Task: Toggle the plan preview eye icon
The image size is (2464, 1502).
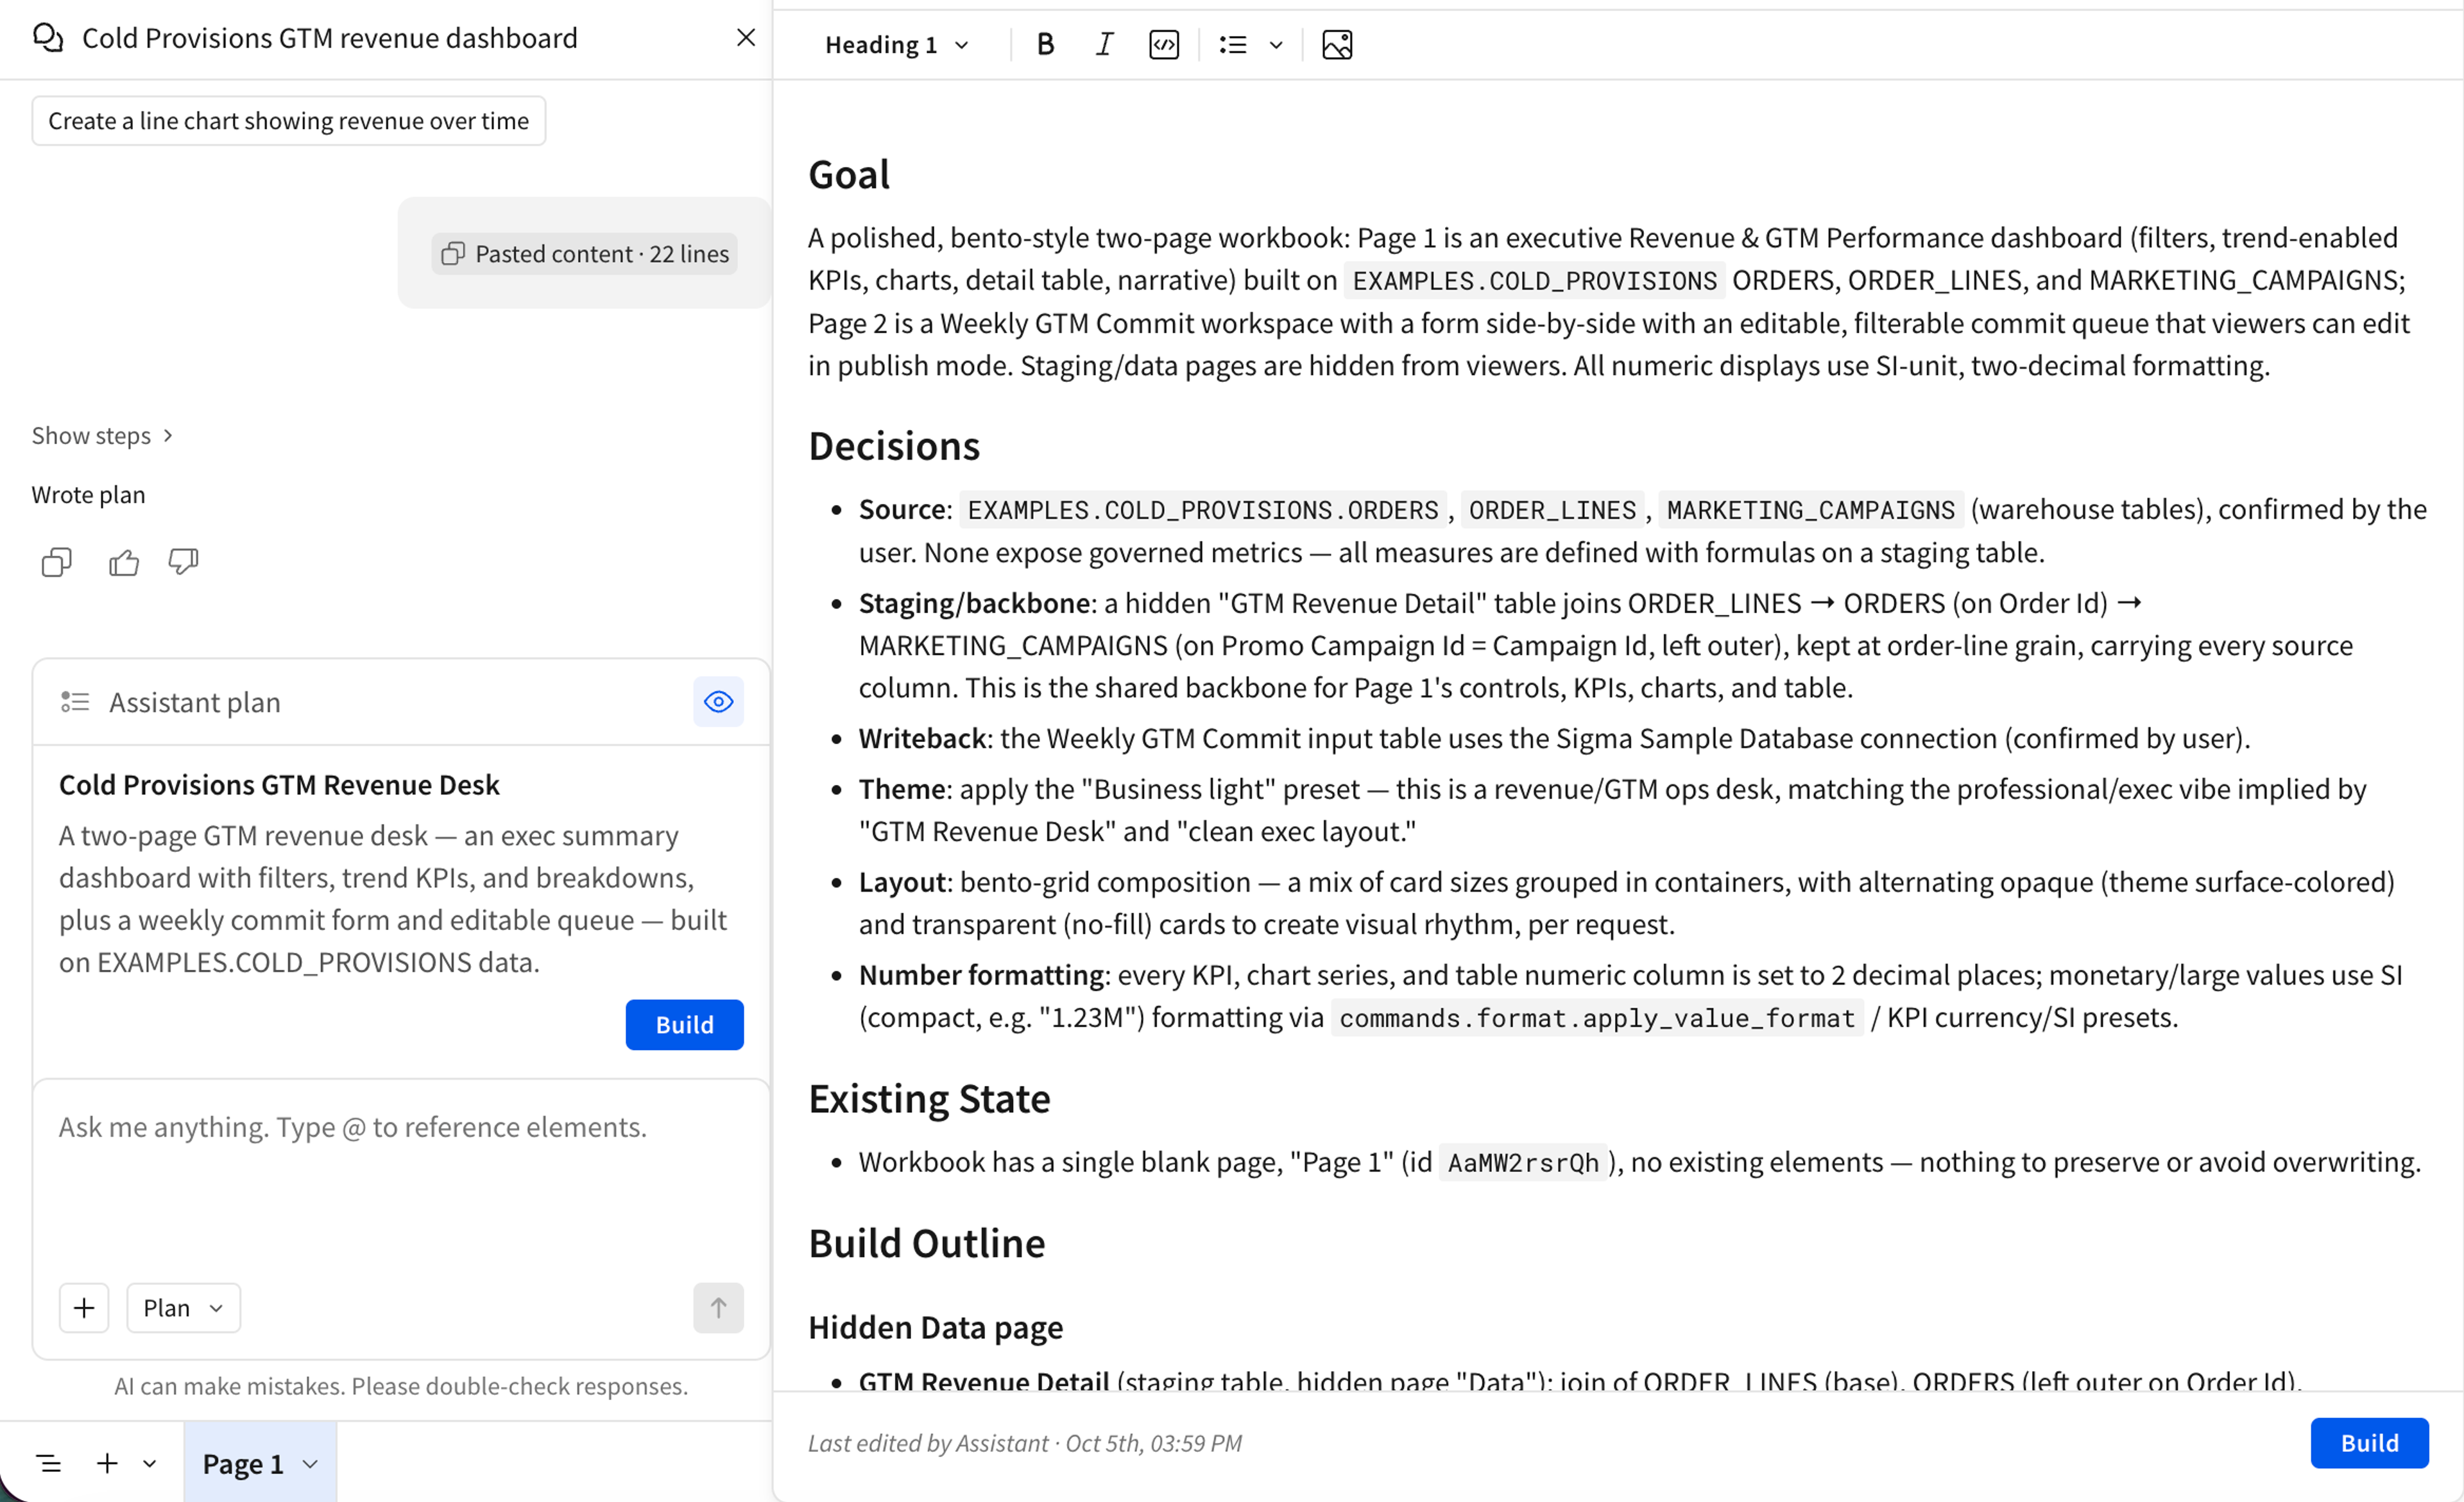Action: 718,702
